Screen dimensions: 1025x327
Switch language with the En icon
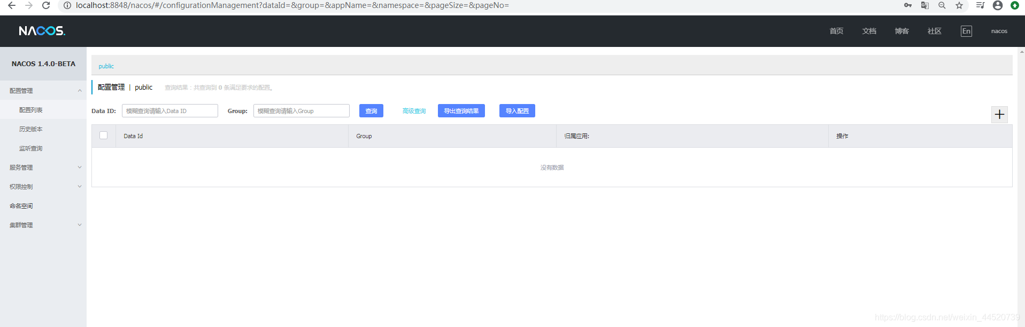[x=966, y=31]
